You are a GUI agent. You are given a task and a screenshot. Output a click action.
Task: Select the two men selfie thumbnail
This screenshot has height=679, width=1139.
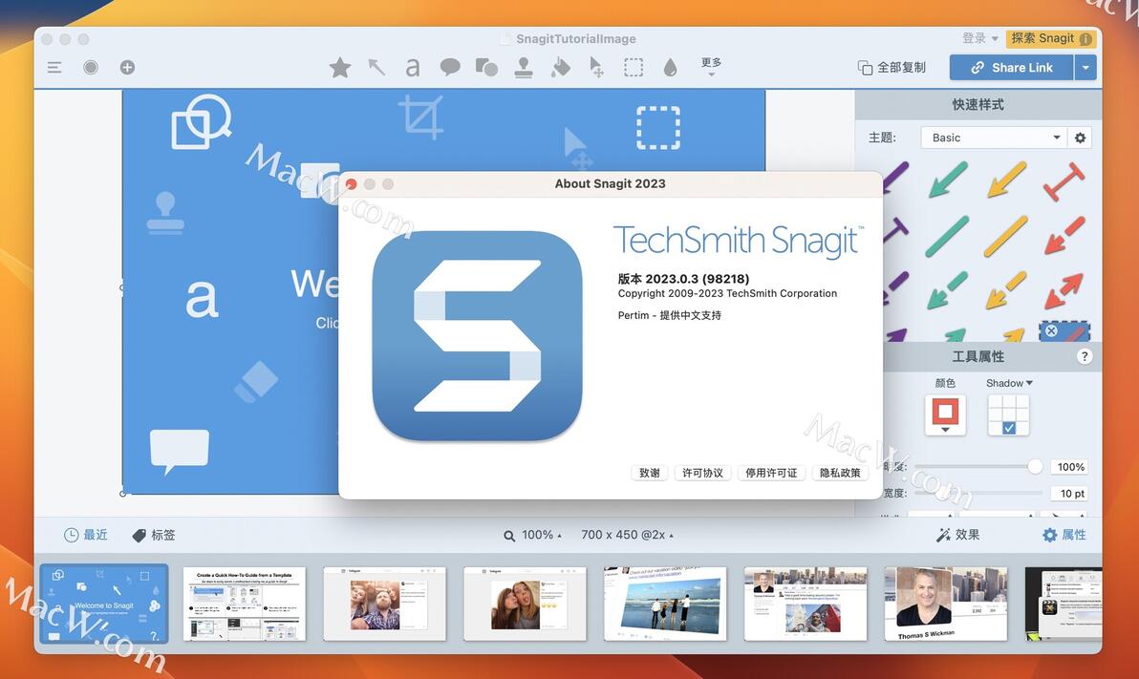384,605
